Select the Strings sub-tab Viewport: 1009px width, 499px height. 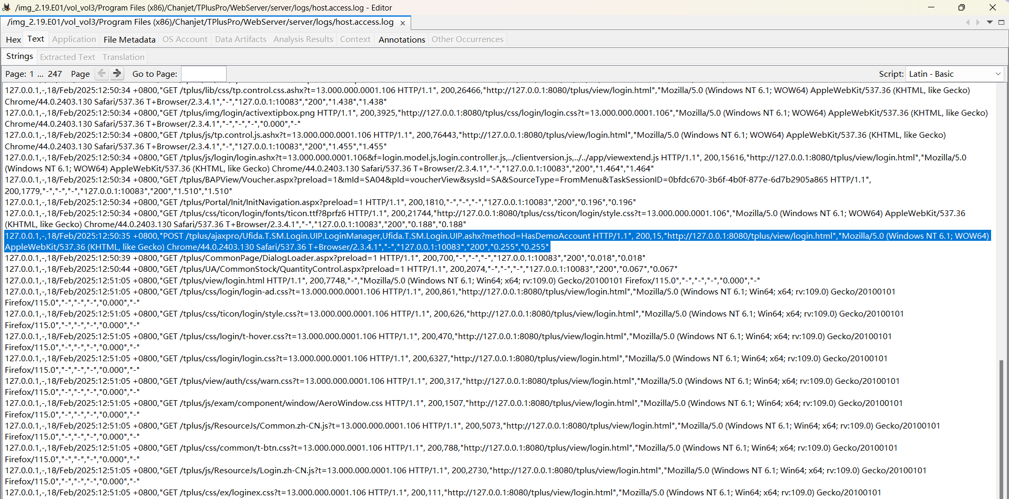tap(19, 56)
